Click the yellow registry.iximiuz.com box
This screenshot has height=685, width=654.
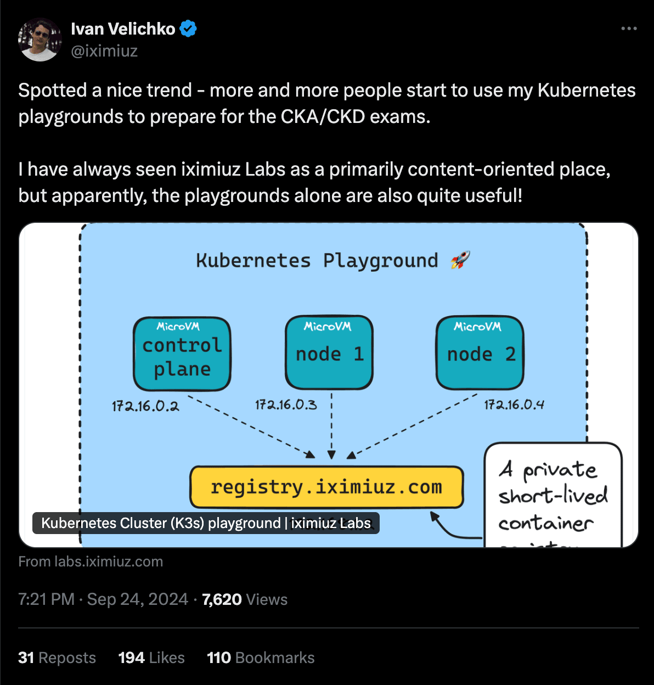[326, 487]
